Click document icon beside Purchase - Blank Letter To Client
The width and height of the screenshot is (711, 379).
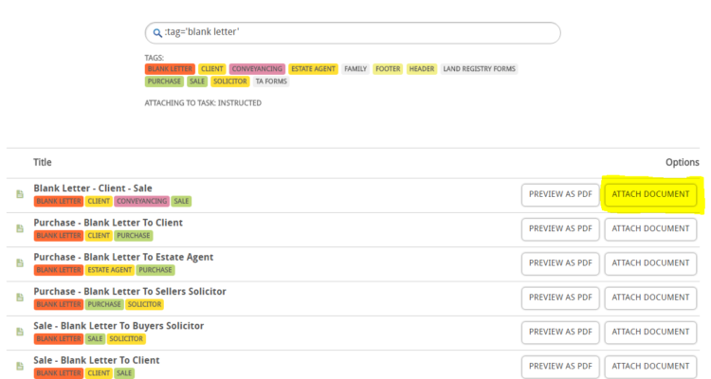[x=20, y=228]
